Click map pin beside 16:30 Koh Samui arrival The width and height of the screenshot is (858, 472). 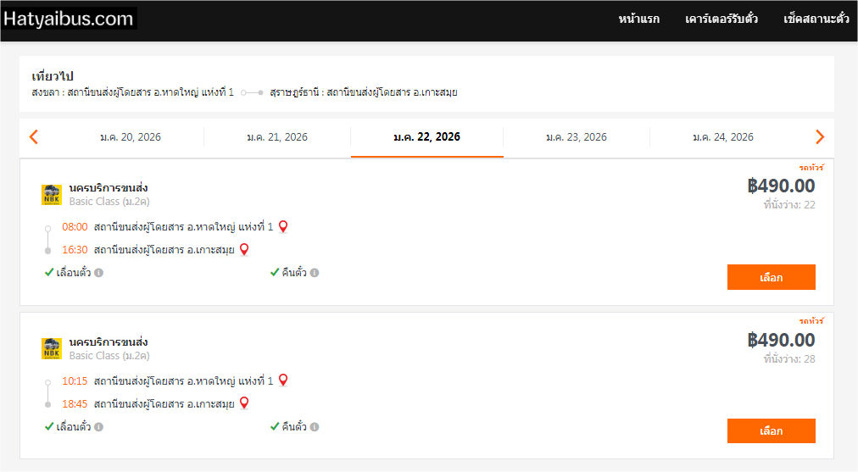[x=244, y=250]
